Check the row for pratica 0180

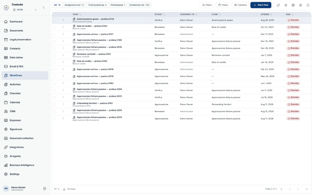(x=55, y=41)
